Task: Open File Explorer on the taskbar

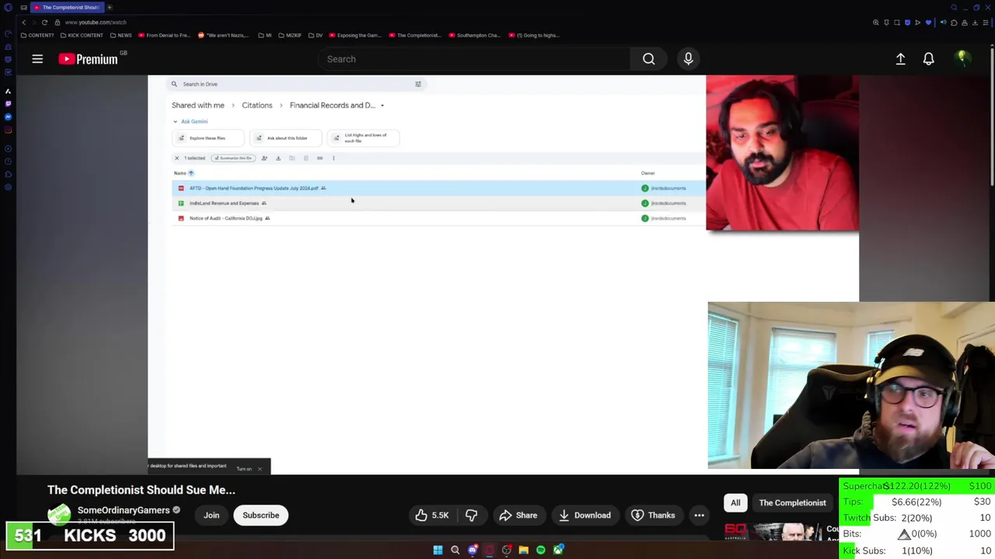Action: click(523, 550)
